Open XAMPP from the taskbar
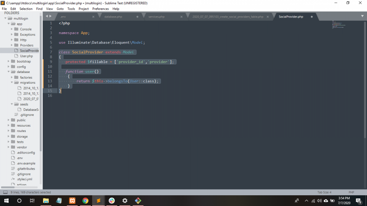 pyautogui.click(x=72, y=201)
